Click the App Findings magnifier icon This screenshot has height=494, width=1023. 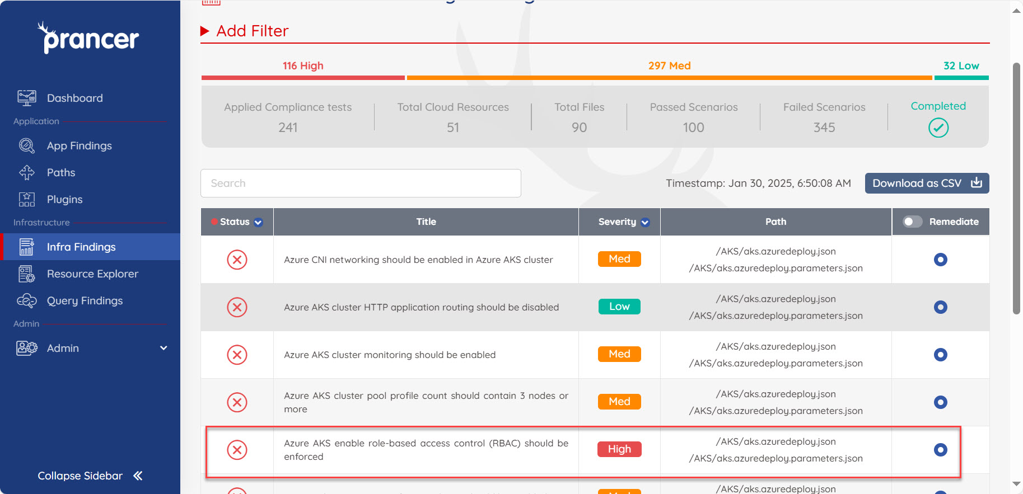pyautogui.click(x=27, y=145)
